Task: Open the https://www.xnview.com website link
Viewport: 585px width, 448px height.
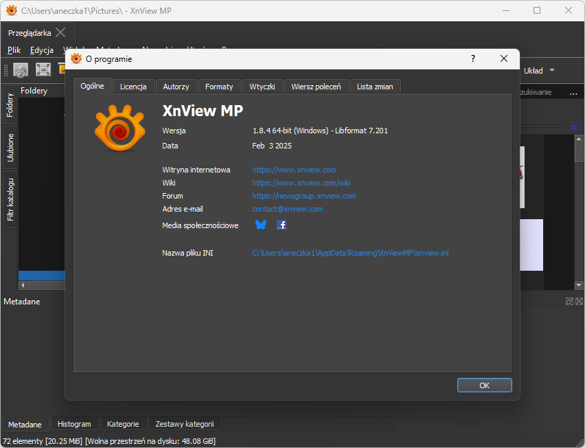Action: tap(294, 170)
